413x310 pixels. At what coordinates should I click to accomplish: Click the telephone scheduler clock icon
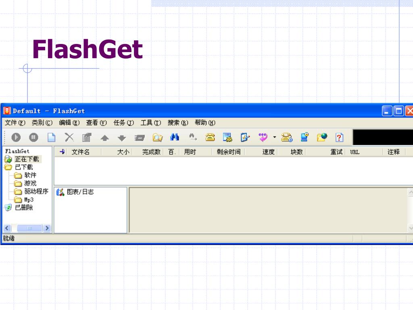[287, 137]
